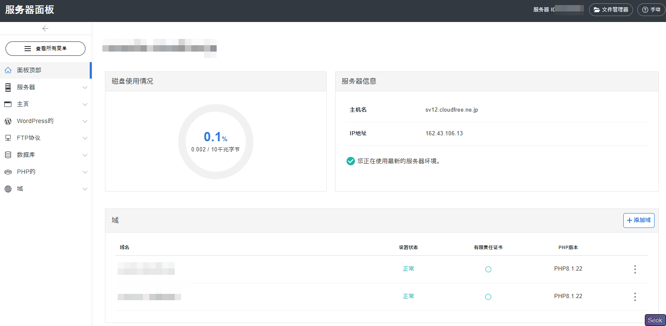Viewport: 666px width, 326px height.
Task: Toggle SSL certificate circle for first domain
Action: [x=488, y=269]
